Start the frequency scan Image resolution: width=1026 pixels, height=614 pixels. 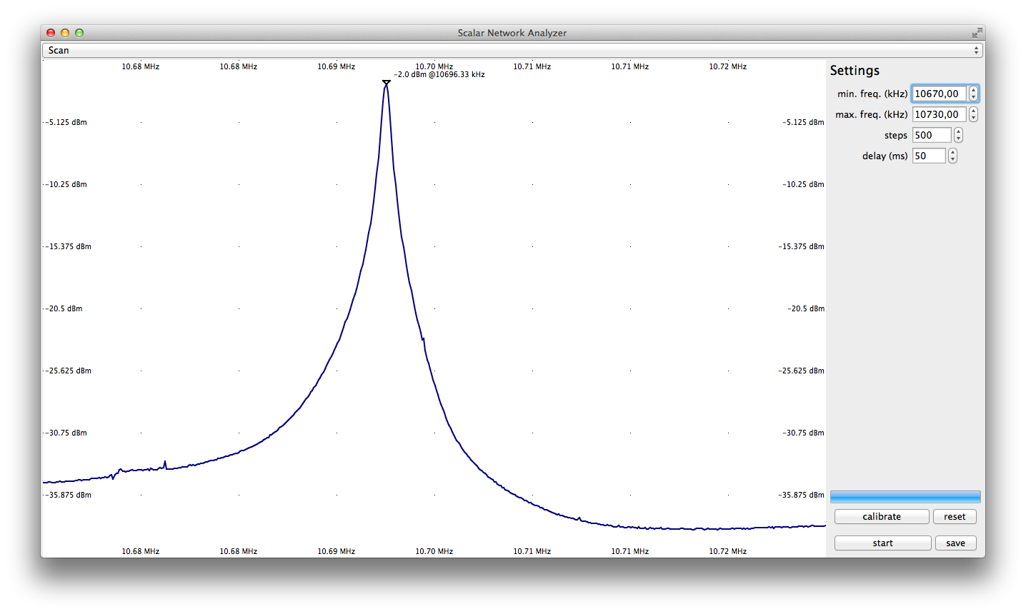[x=883, y=543]
